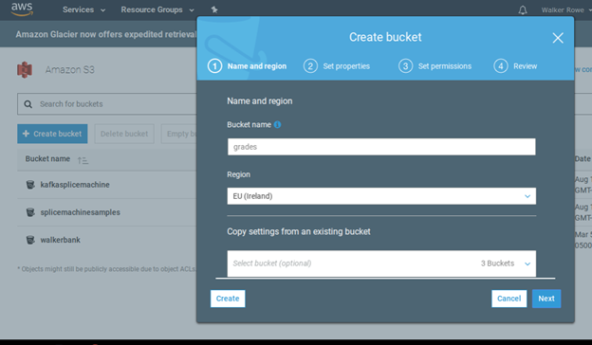
Task: Open the Walker Rowe account menu
Action: (x=565, y=10)
